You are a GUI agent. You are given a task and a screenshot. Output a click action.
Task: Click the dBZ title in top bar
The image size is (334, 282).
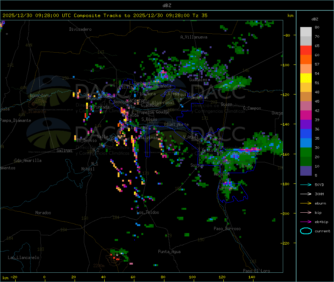[x=167, y=5]
